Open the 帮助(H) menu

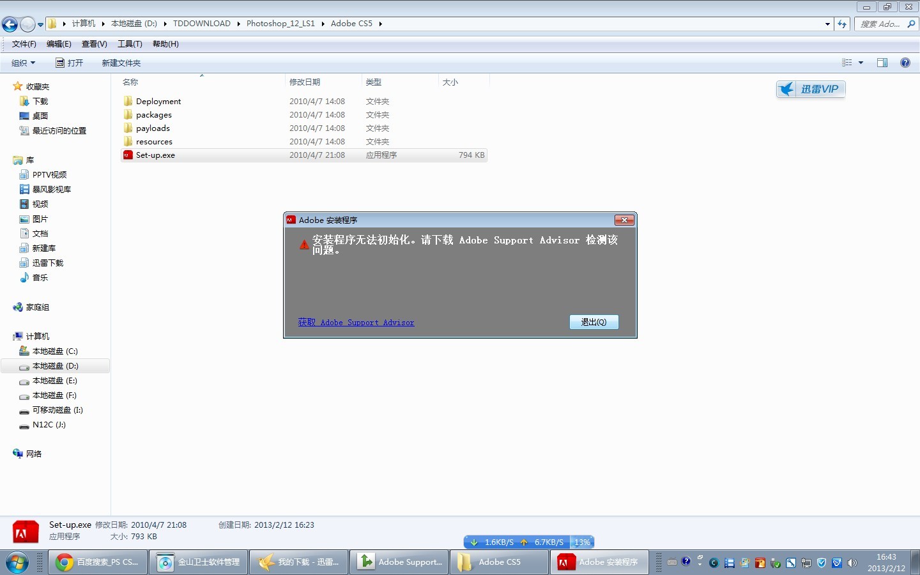coord(165,44)
